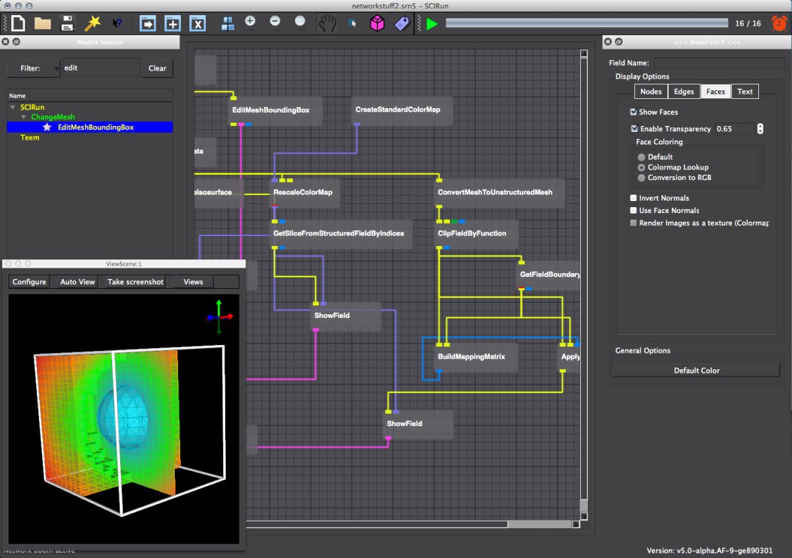792x558 pixels.
Task: Take screenshot in ViewScene window
Action: (x=135, y=282)
